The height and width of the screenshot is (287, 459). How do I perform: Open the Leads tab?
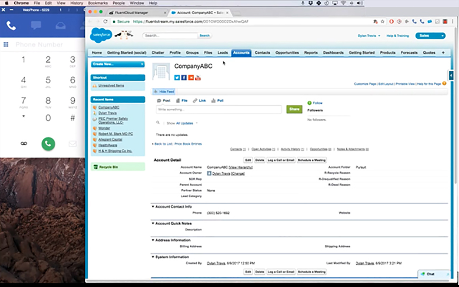point(223,52)
